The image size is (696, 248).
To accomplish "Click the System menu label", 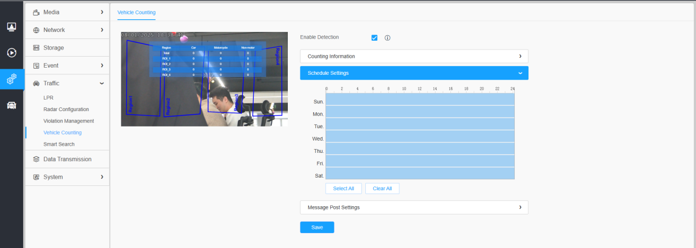I will tap(53, 177).
